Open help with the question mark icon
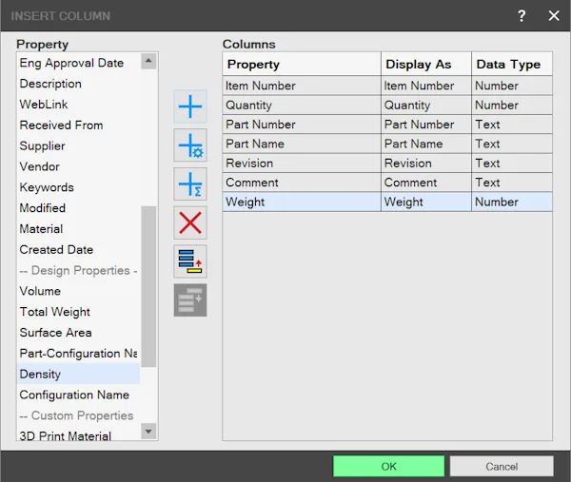This screenshot has height=482, width=571. click(x=522, y=15)
